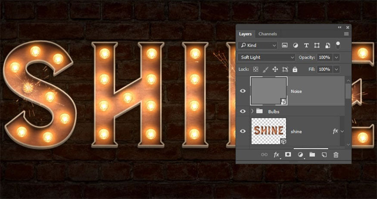Viewport: 377px width, 199px height.
Task: Open the Soft Light blend mode dropdown
Action: coord(266,57)
